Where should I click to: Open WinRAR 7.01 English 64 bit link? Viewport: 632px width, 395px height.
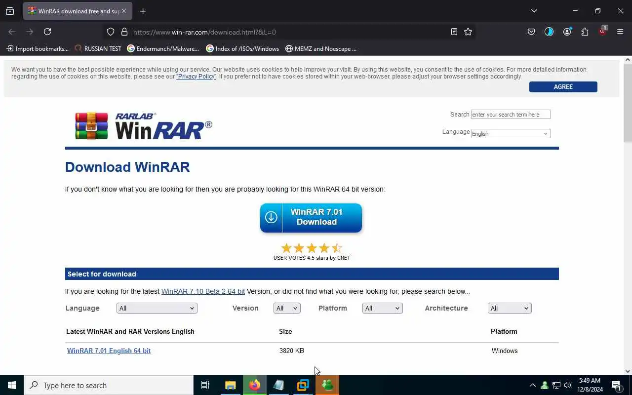click(109, 351)
